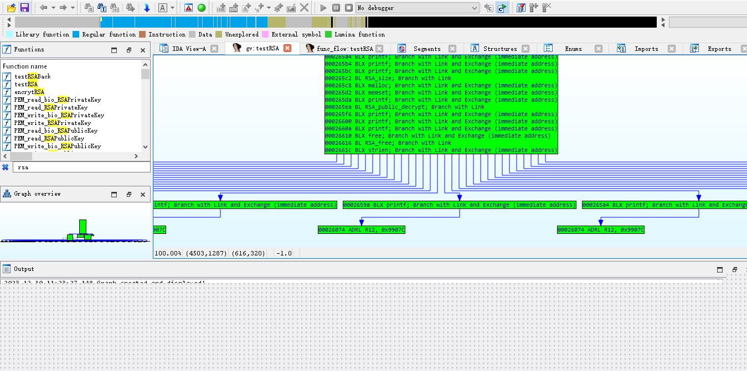Screen dimensions: 747x371
Task: Expand the dropdown beside the letter A icon
Action: click(172, 8)
